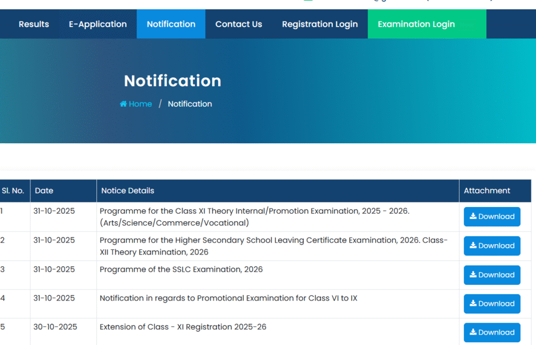
Task: Click the Attachment column header
Action: tap(487, 191)
